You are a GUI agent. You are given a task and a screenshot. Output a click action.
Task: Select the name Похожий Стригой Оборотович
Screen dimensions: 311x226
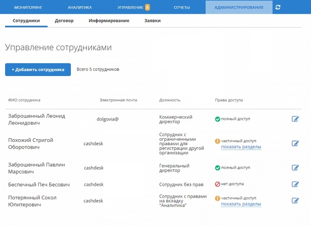(x=31, y=143)
